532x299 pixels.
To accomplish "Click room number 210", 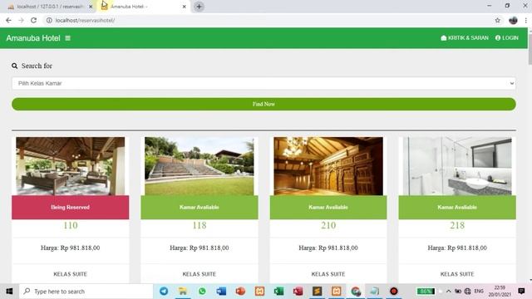I will coord(328,225).
